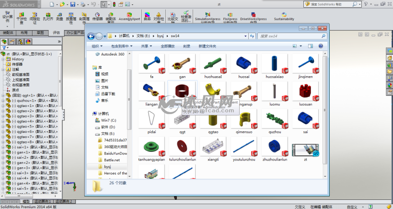Open the 传感器 Sensor tool in ribbon
Screen dimensions: 393x209
97,17
